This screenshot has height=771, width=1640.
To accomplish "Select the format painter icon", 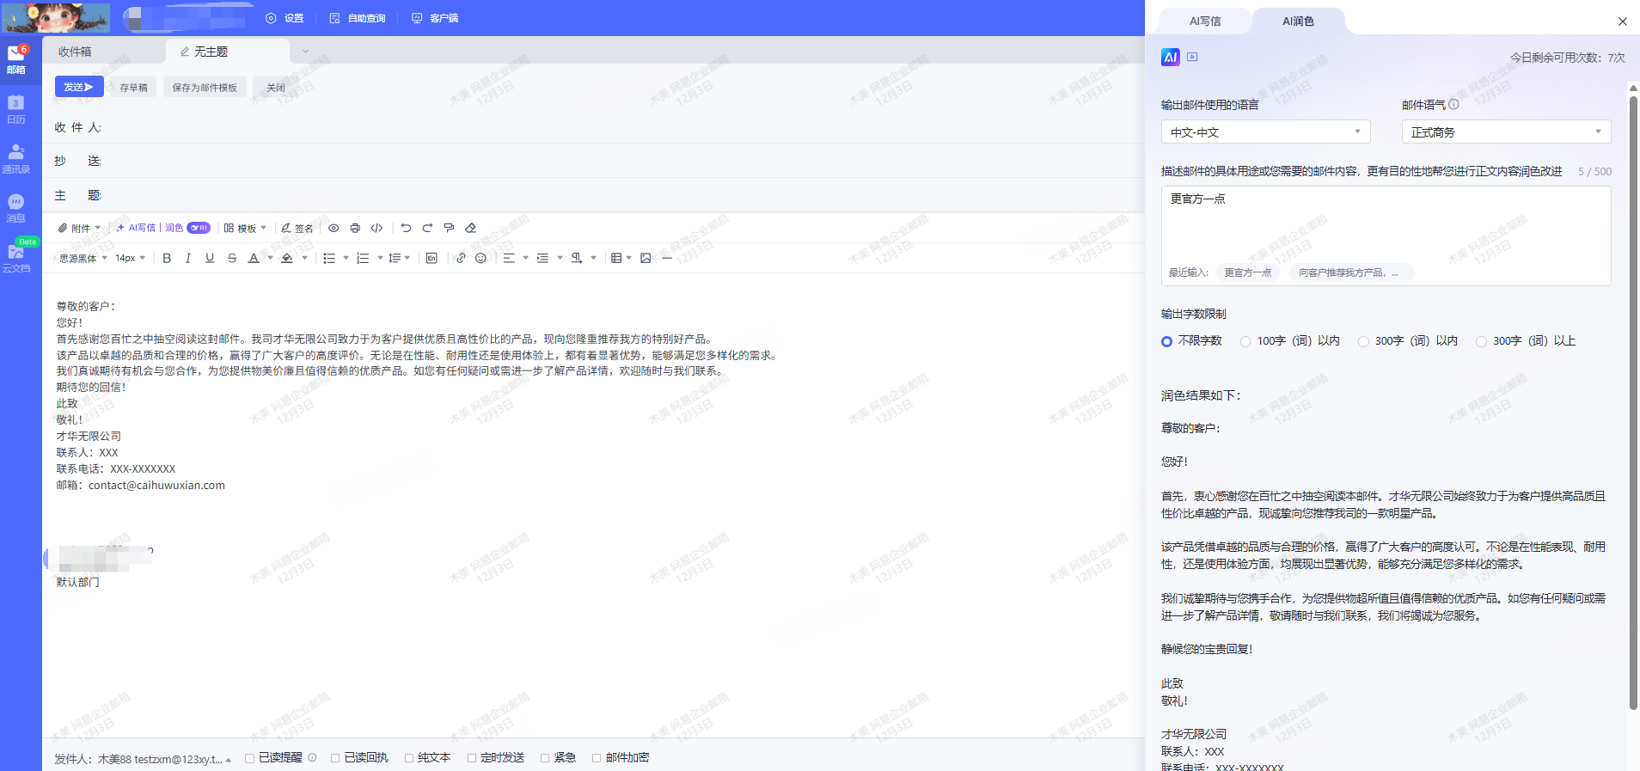I will tap(449, 228).
